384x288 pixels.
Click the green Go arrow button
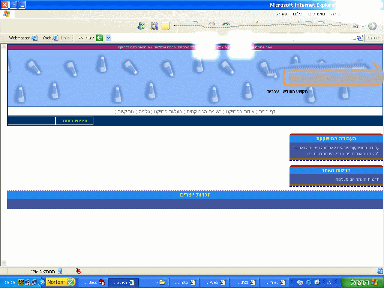tap(99, 38)
